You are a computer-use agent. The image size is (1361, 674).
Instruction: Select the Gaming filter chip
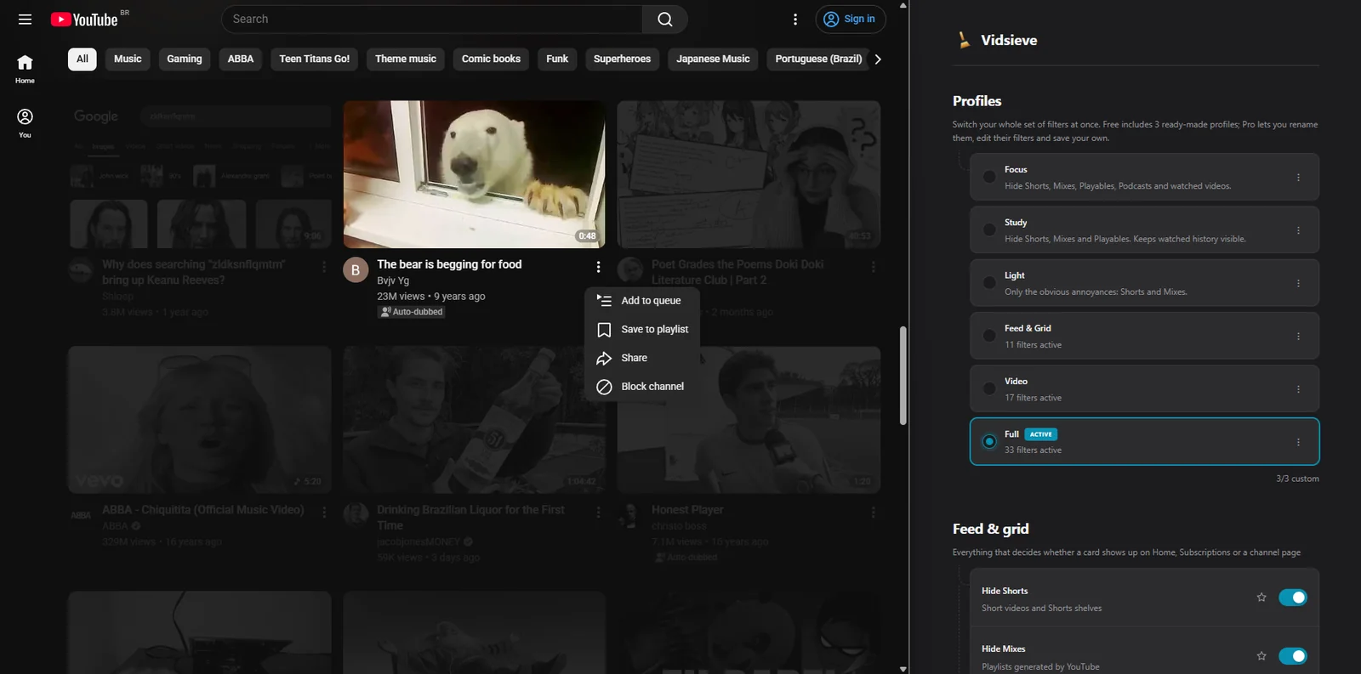tap(185, 59)
